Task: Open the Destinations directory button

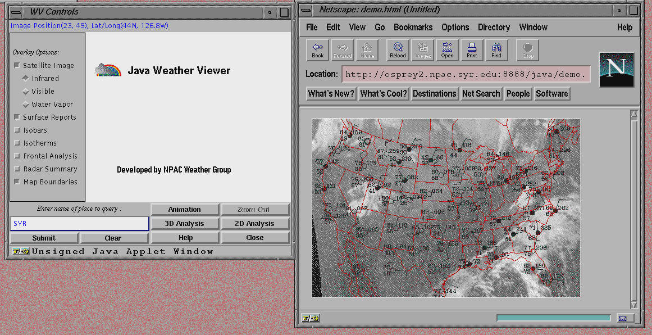Action: tap(435, 94)
